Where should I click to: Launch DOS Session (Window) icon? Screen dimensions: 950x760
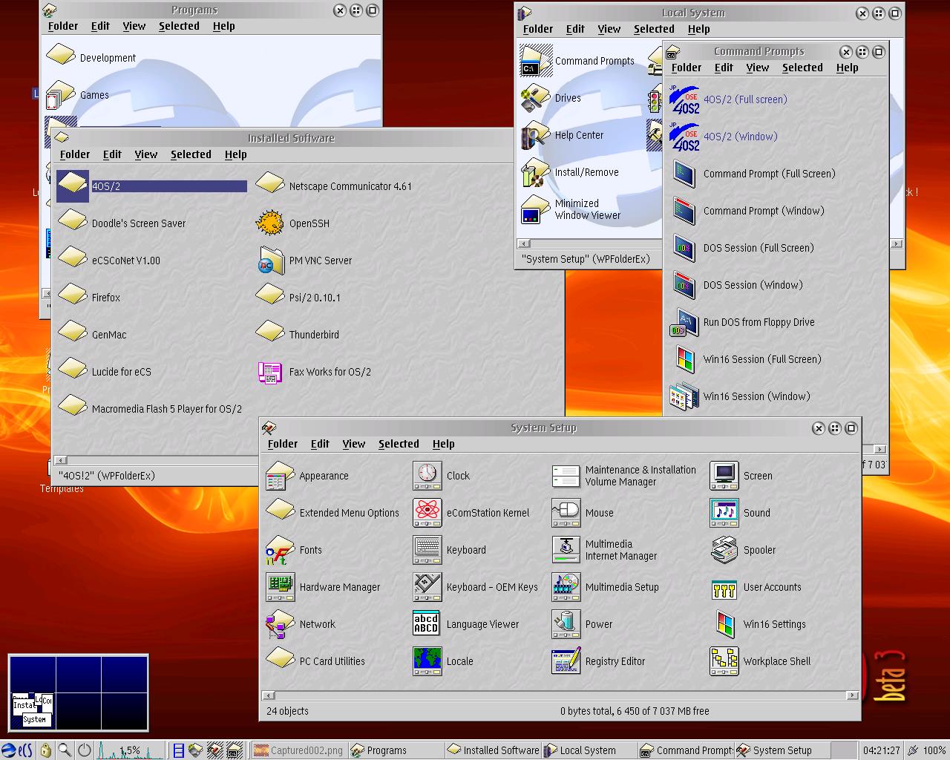click(684, 285)
